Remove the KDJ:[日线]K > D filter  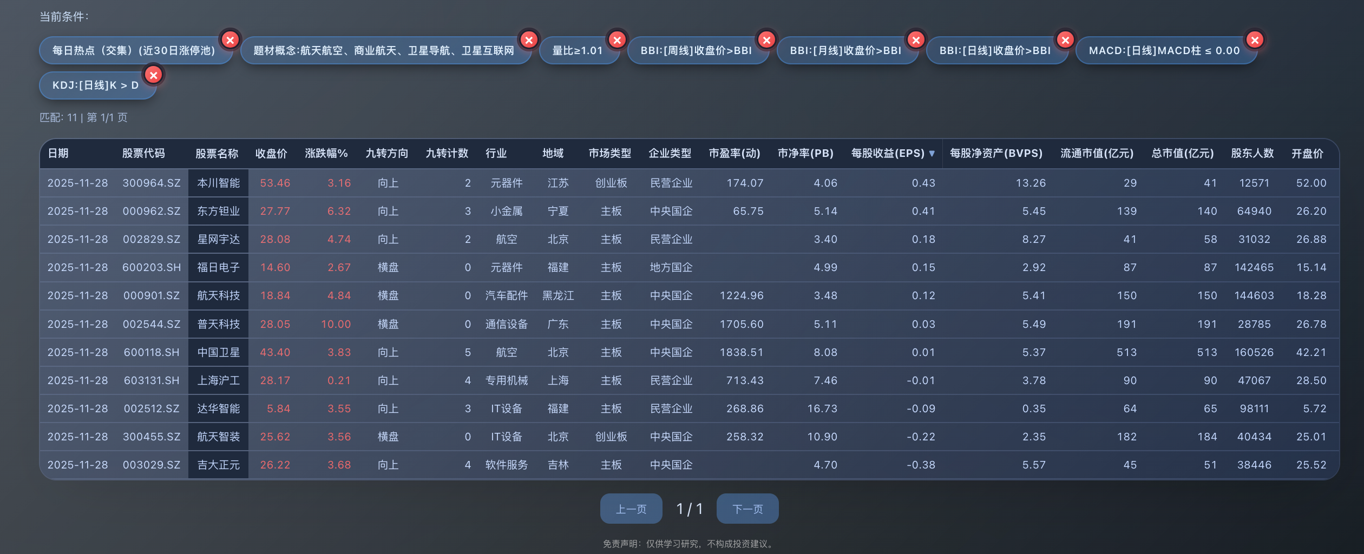154,75
